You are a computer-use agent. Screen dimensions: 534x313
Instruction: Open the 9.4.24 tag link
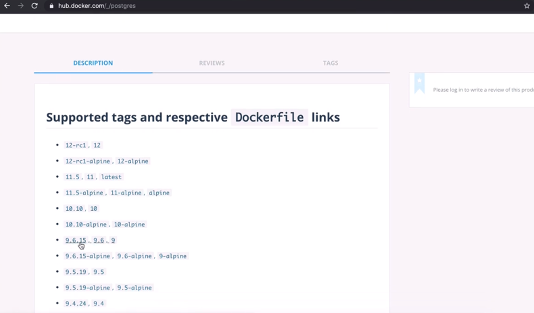coord(76,304)
